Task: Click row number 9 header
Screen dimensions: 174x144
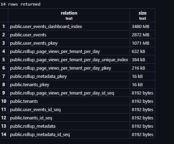Action: tap(4, 93)
